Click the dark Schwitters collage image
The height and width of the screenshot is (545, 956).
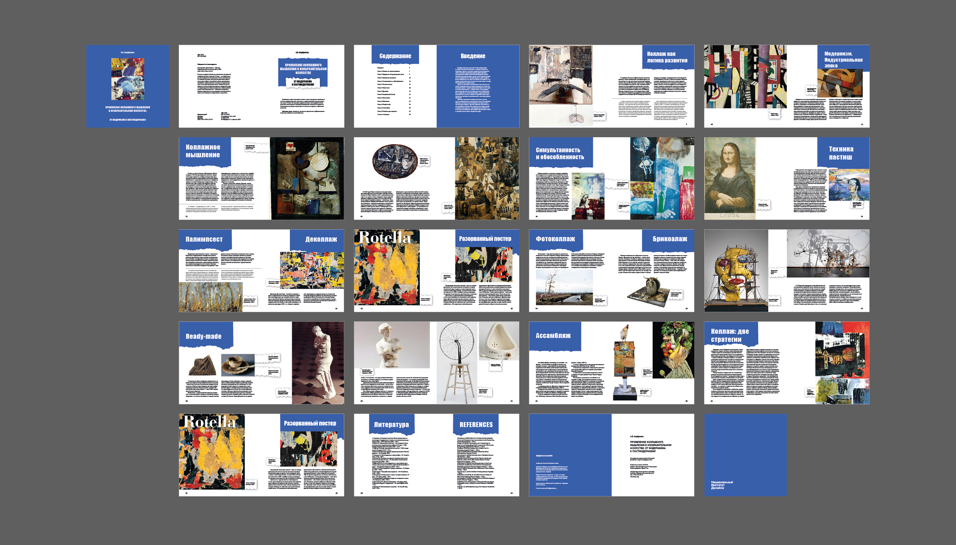307,178
